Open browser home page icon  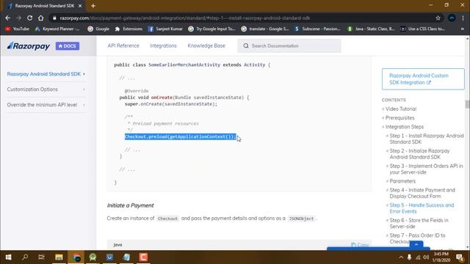click(41, 18)
